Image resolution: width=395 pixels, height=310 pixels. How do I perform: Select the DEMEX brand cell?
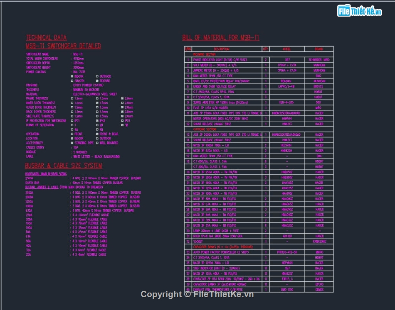coord(319,290)
